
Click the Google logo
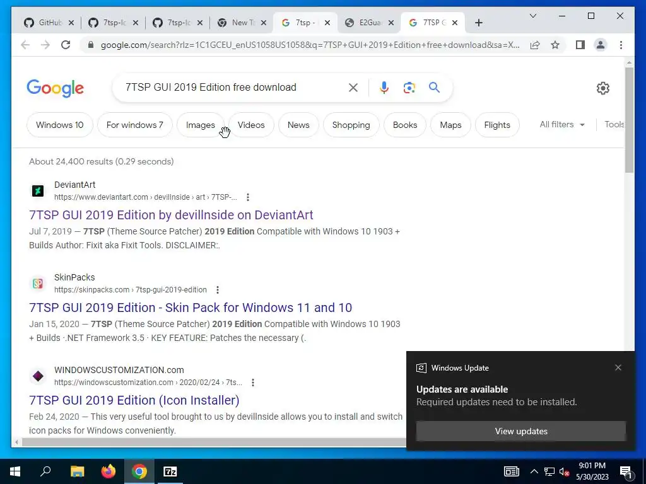click(x=56, y=88)
